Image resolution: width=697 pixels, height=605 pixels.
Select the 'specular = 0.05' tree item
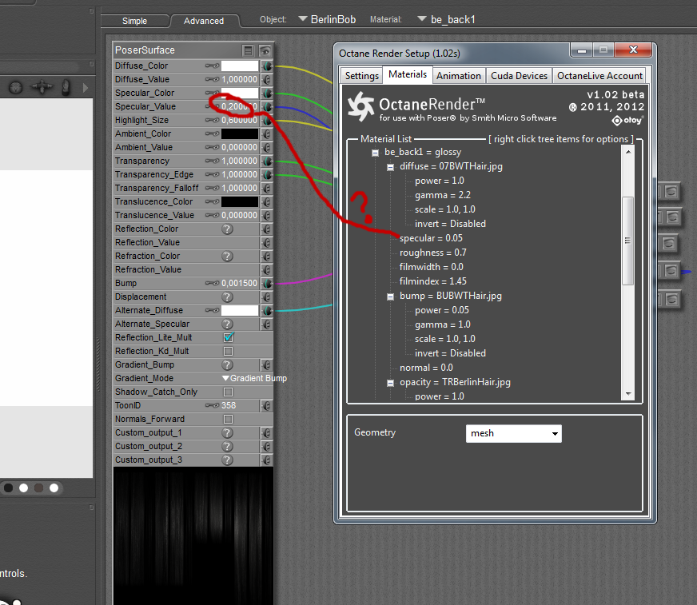431,238
